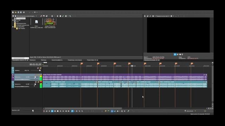Stop playback in the transport bar
Viewport: 225px width, 126px height.
(x=58, y=111)
